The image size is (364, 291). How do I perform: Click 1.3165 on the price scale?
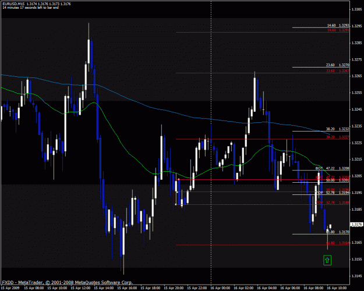(357, 243)
